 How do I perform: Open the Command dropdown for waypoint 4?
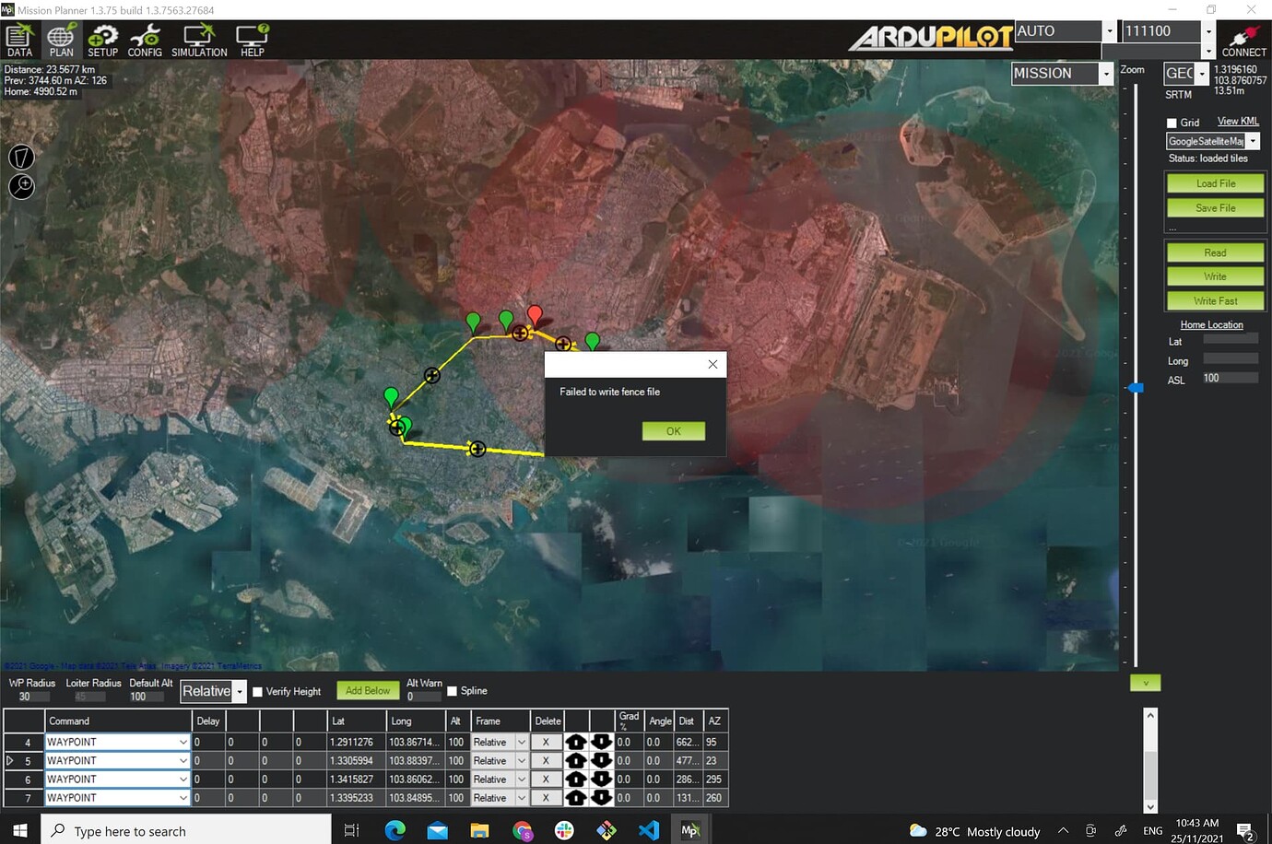point(184,742)
